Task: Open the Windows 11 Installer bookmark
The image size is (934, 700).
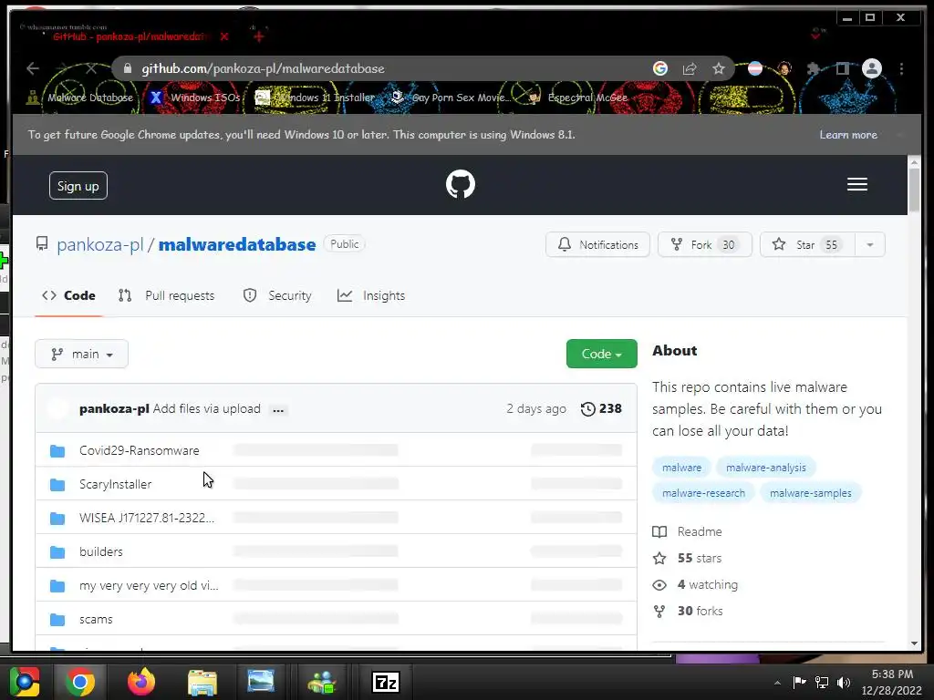Action: click(x=315, y=98)
